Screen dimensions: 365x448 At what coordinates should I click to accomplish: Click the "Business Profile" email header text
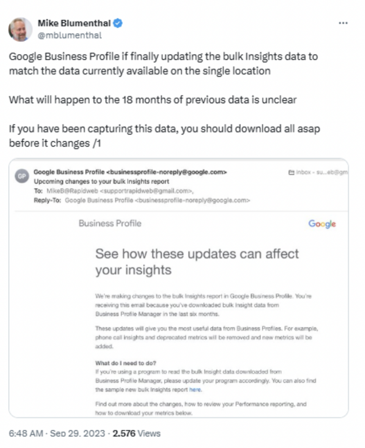[x=110, y=224]
